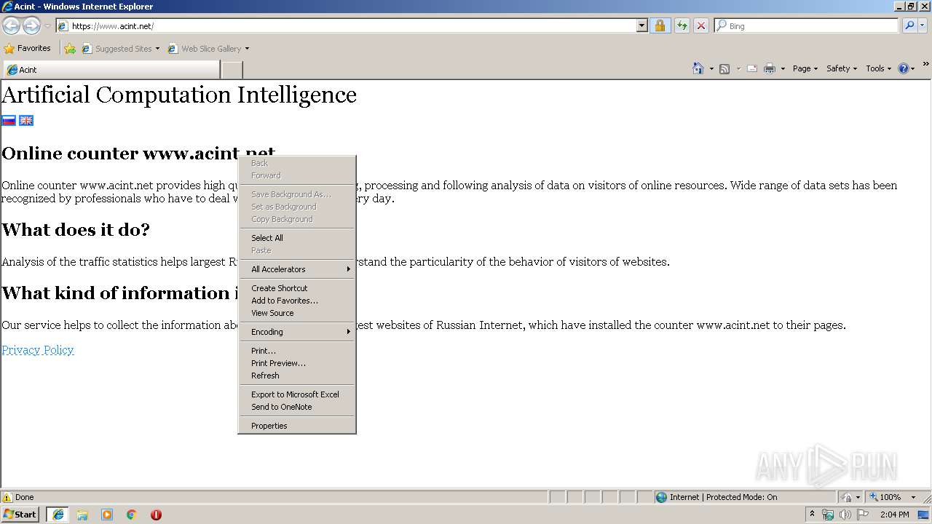
Task: Open the Privacy Policy link
Action: tap(38, 350)
